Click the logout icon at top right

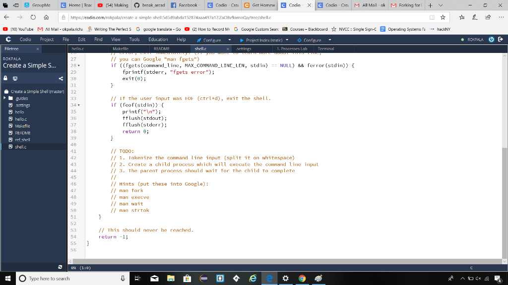(x=501, y=40)
